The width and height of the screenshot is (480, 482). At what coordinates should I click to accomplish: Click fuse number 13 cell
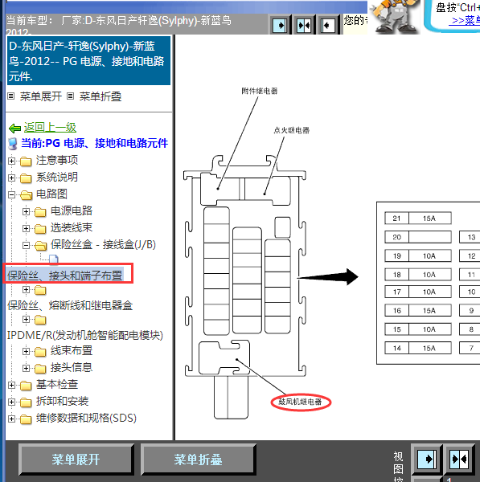click(x=470, y=237)
